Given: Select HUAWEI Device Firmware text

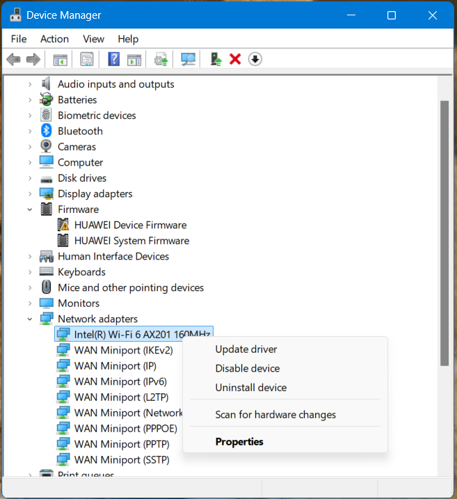Looking at the screenshot, I should [130, 225].
